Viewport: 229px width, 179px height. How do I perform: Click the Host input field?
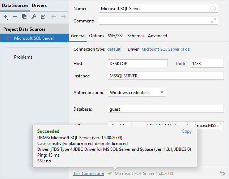click(x=137, y=64)
